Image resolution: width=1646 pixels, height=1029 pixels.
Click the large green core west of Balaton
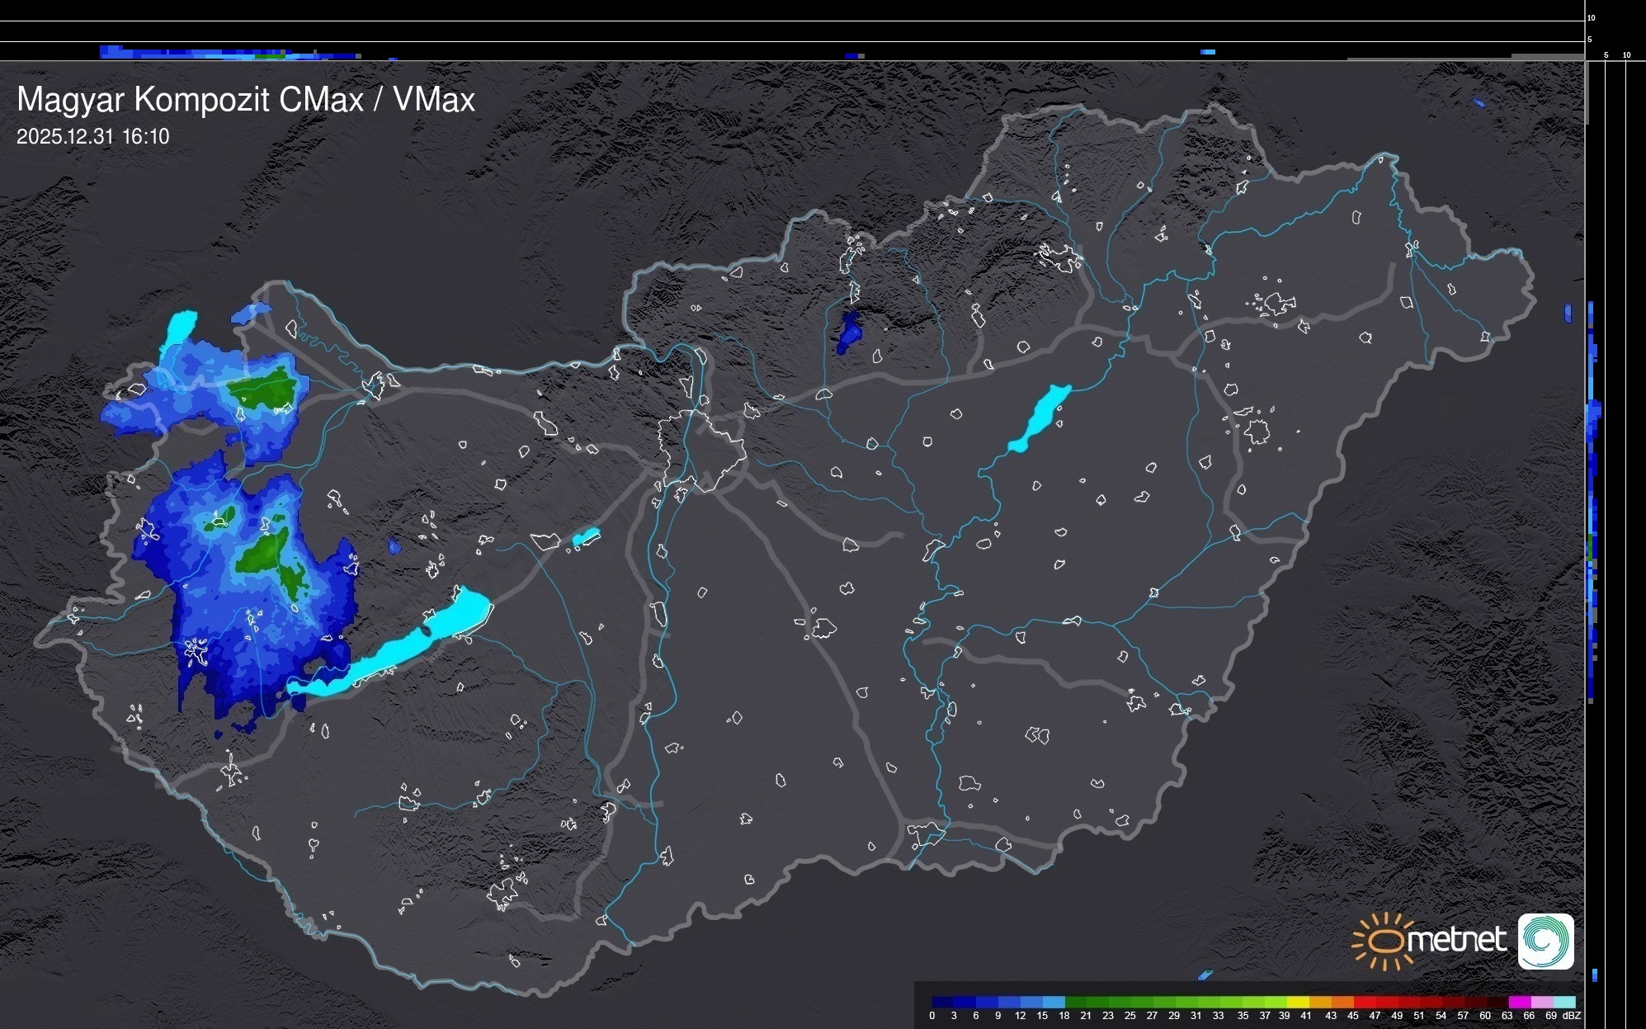264,553
